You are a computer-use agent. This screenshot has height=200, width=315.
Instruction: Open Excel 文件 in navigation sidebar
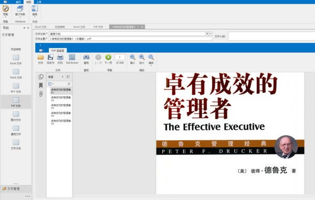[16, 60]
